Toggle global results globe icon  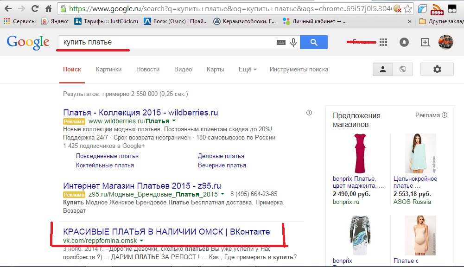[403, 69]
